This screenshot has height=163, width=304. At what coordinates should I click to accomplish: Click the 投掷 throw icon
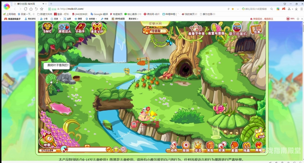click(x=186, y=147)
